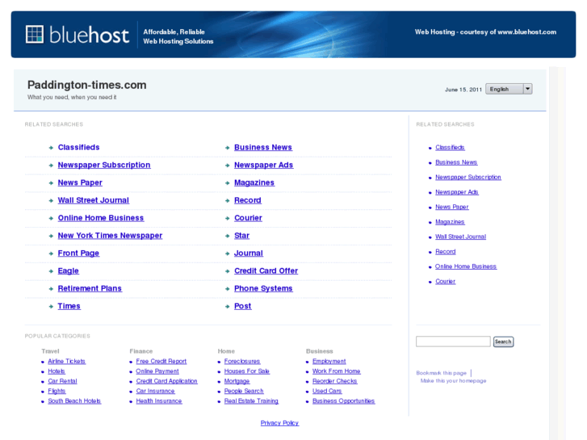587x440 pixels.
Task: Open Business Opportunities link
Action: tap(344, 401)
